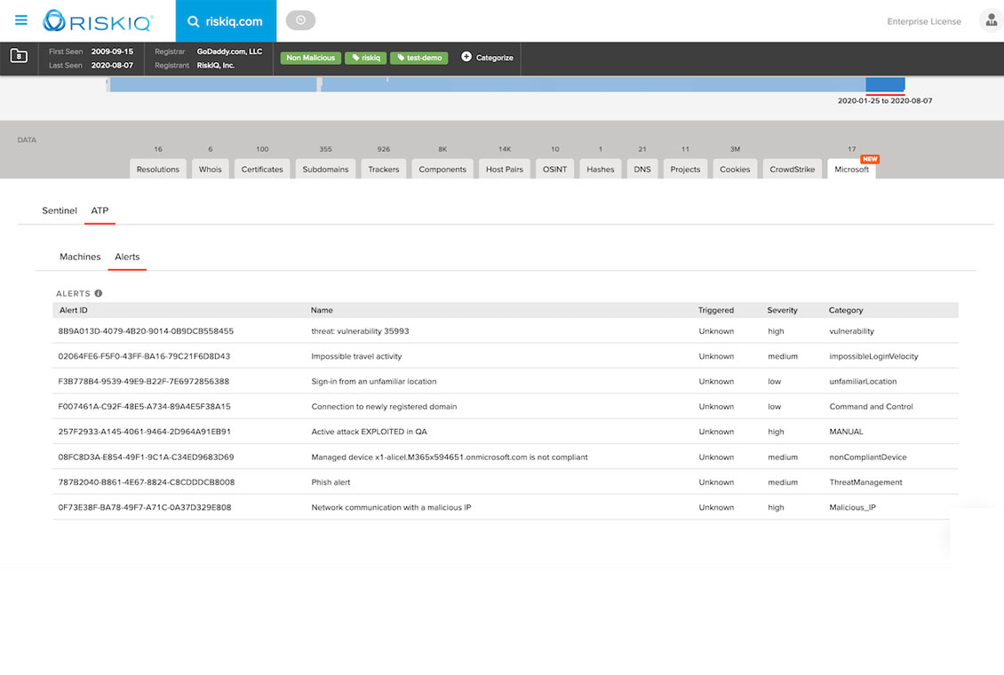Select the test-demo tag
Image resolution: width=1004 pixels, height=675 pixels.
[x=418, y=58]
